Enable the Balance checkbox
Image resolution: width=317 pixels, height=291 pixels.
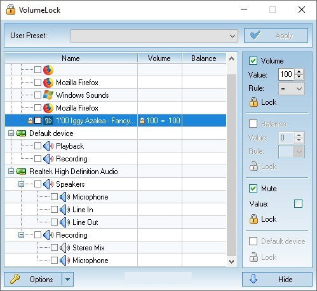[x=253, y=124]
